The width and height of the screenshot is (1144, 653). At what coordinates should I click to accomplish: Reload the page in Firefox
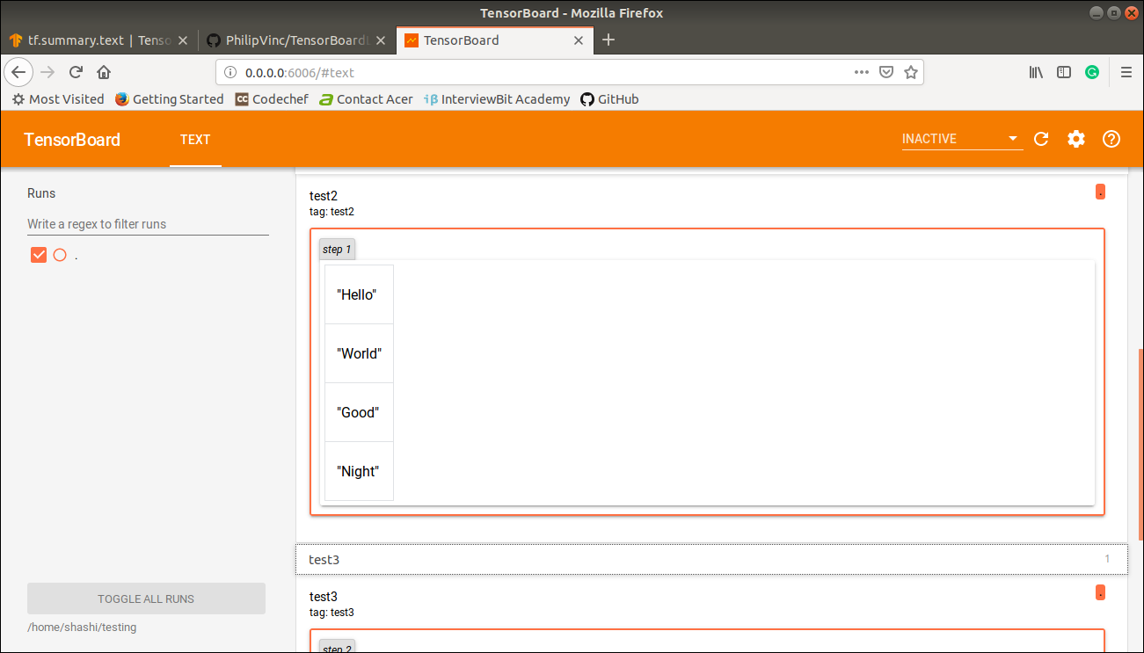point(76,72)
